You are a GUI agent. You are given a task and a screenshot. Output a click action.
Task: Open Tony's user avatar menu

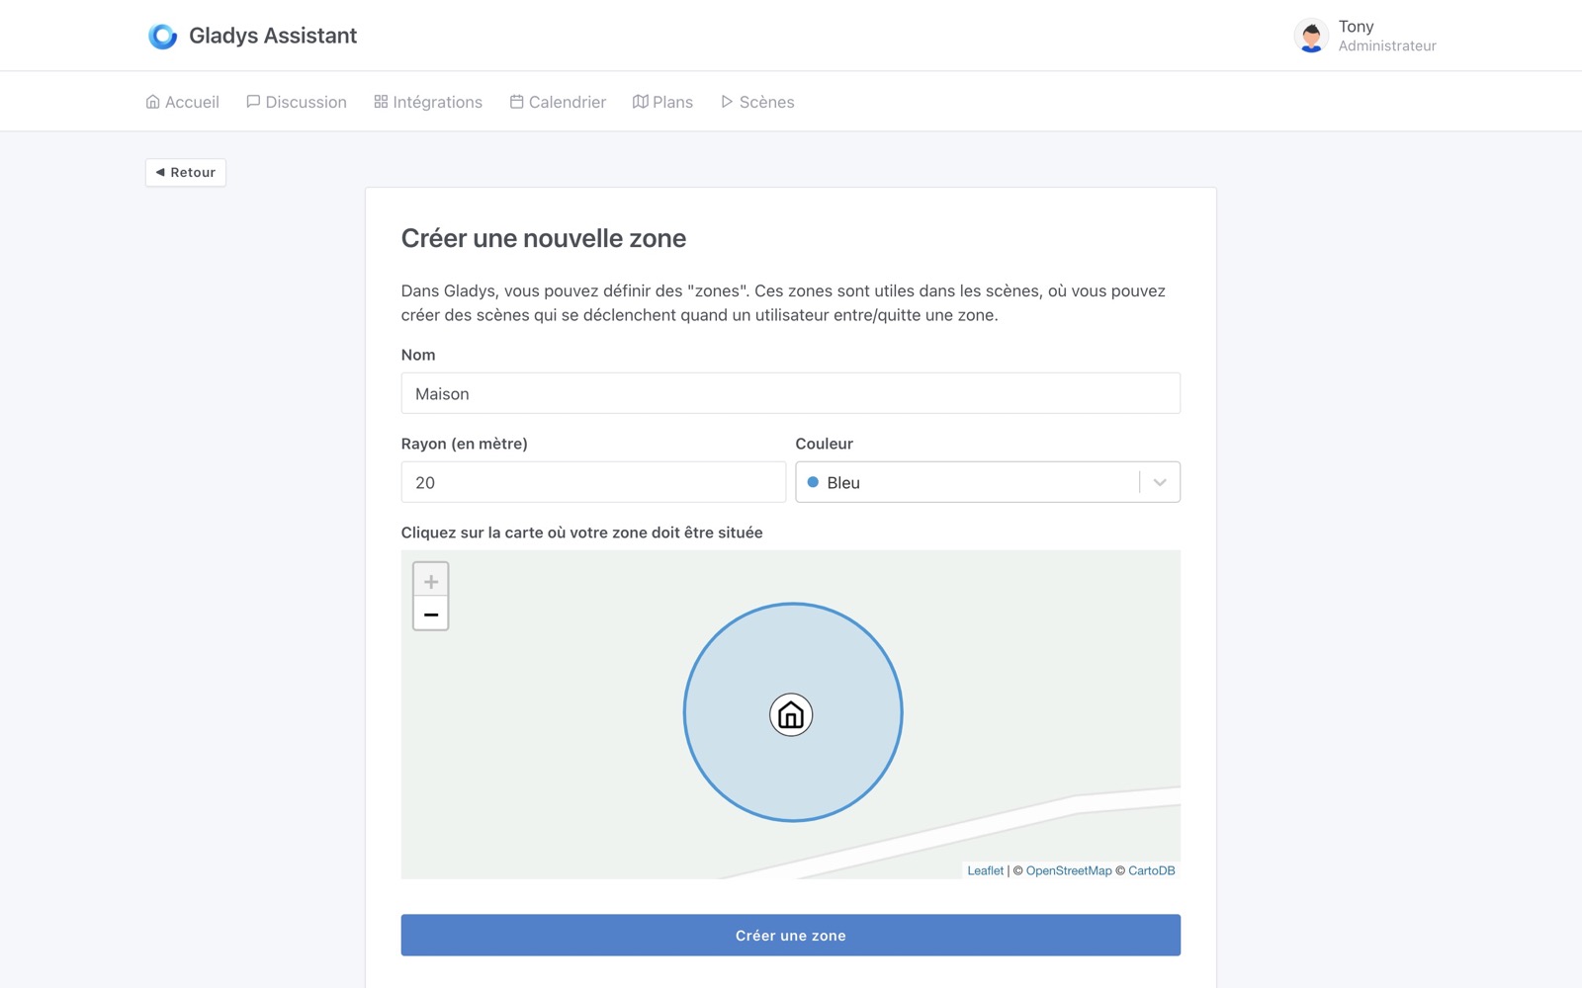[x=1311, y=36]
